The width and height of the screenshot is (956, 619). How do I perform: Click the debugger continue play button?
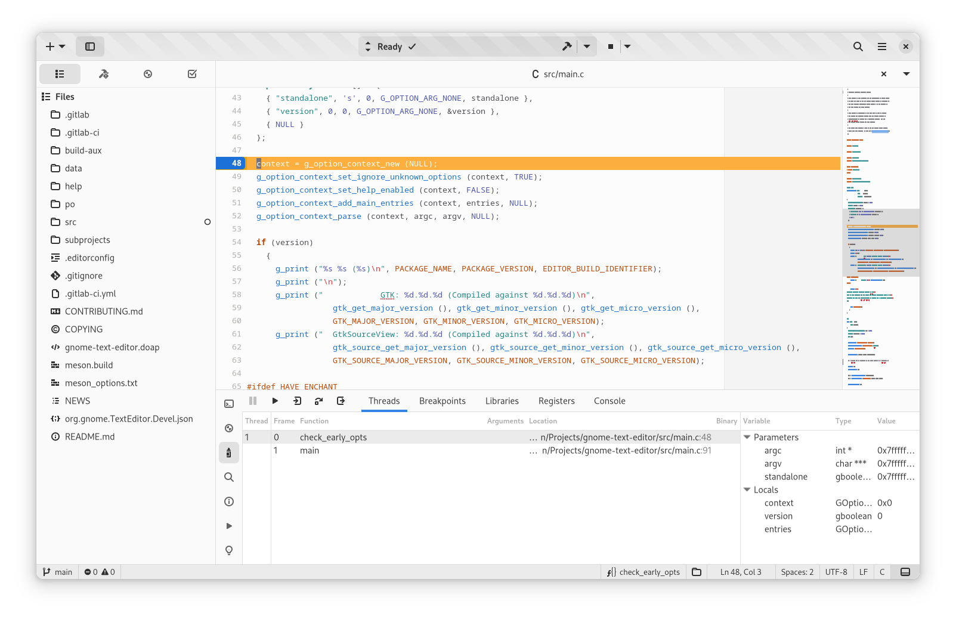(x=275, y=401)
